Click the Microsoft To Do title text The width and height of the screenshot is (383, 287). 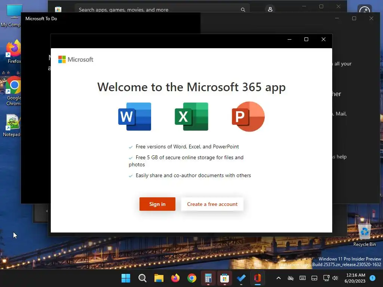click(x=41, y=19)
